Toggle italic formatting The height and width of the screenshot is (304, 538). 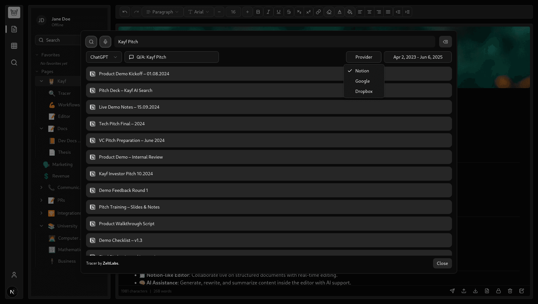click(x=268, y=12)
